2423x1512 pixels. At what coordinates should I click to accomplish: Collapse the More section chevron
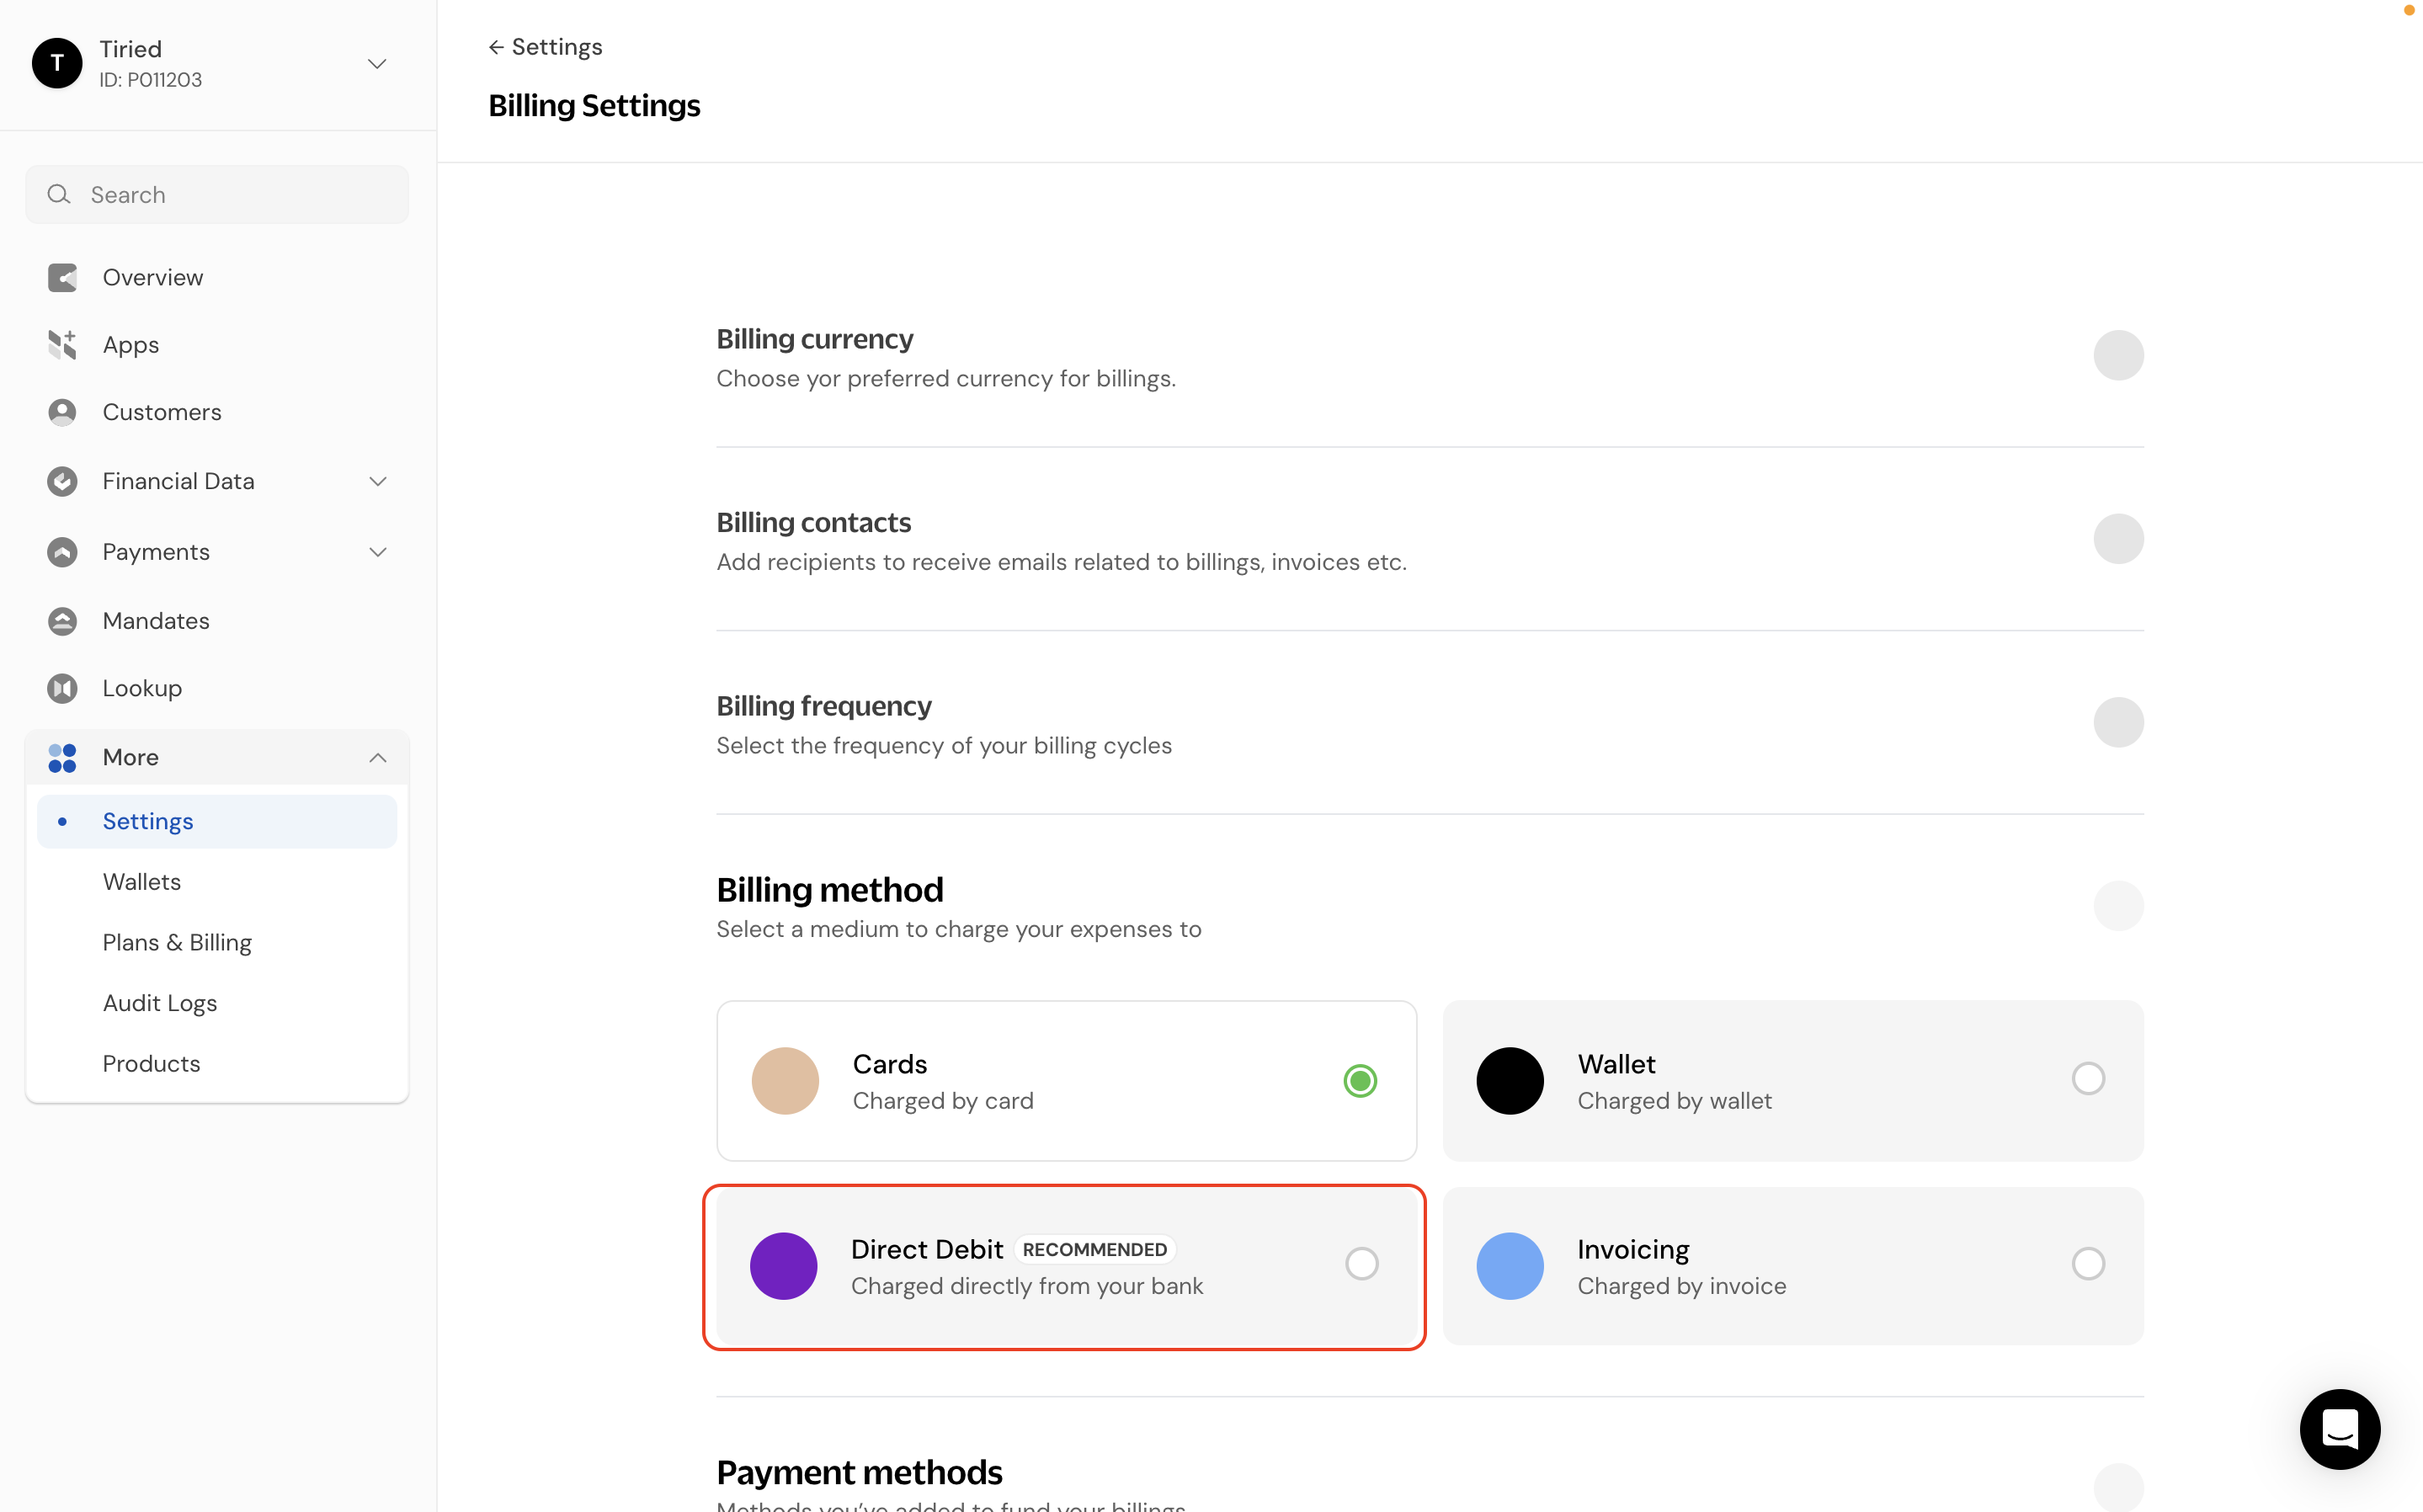[x=378, y=757]
